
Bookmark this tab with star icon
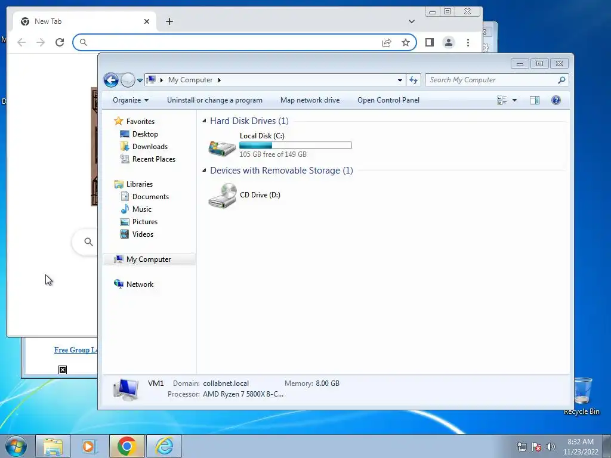[406, 42]
